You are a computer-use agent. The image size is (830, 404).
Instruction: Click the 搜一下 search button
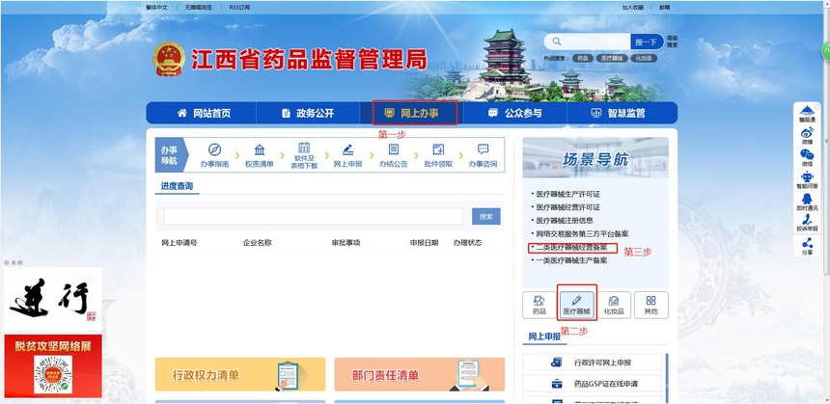[x=647, y=41]
